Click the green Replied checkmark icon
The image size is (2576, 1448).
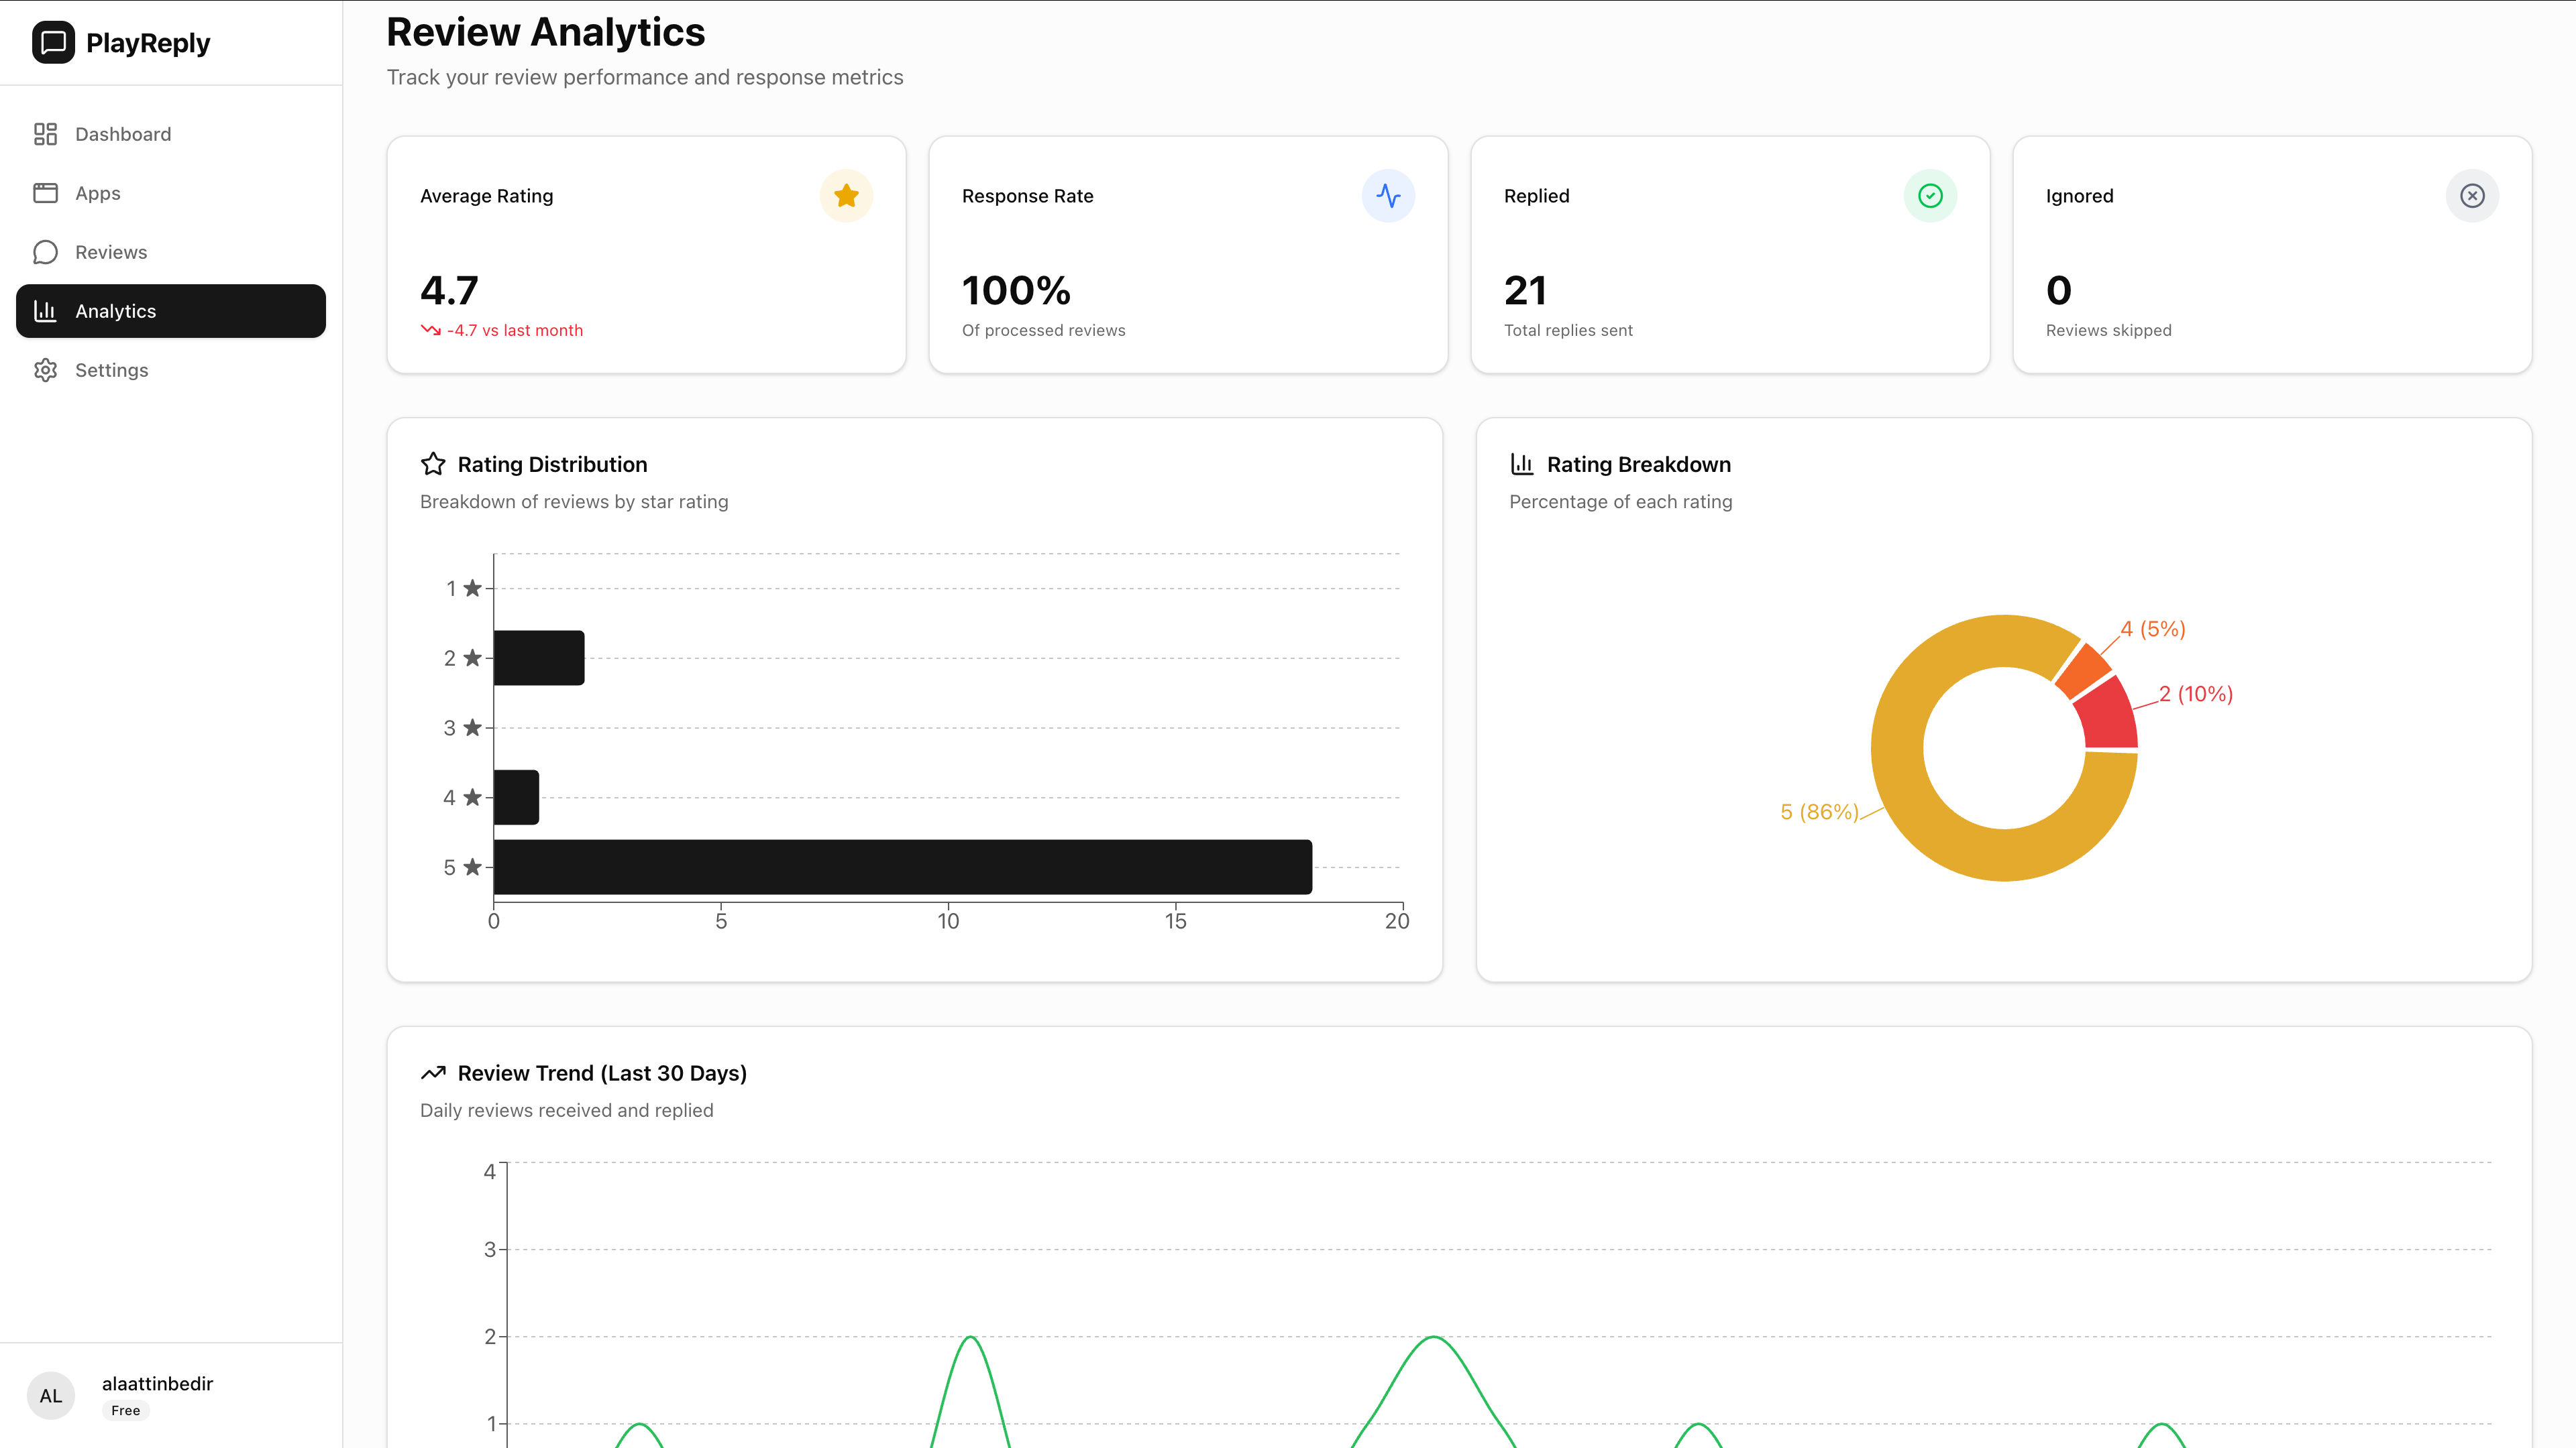[x=1930, y=196]
